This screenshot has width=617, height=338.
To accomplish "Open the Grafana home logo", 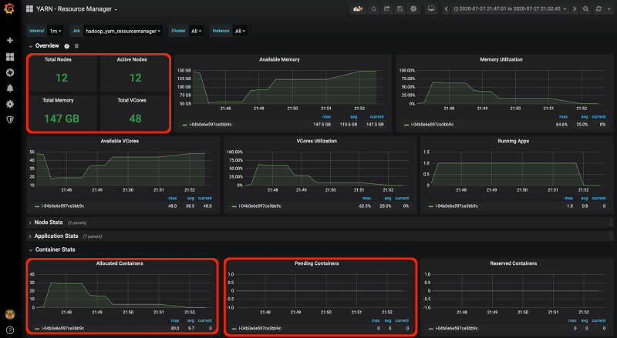I will [9, 8].
